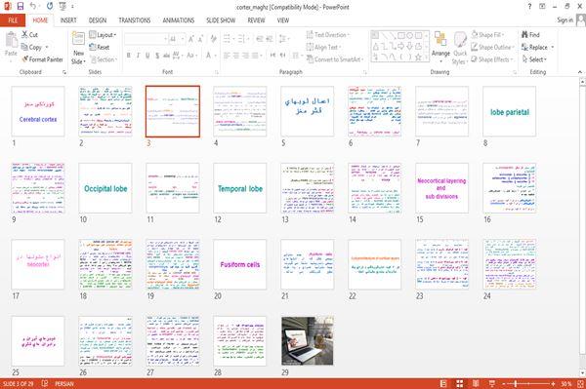Open the FILE tab
This screenshot has width=586, height=389.
[x=13, y=20]
